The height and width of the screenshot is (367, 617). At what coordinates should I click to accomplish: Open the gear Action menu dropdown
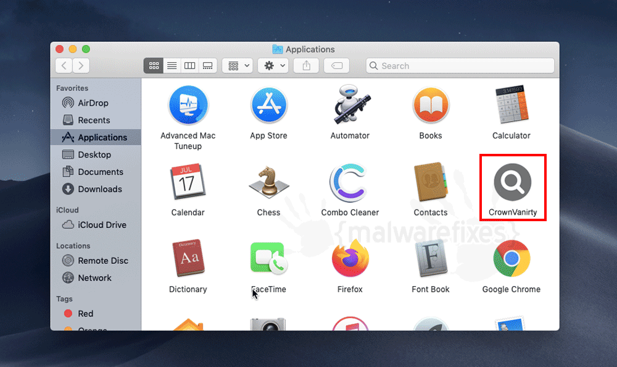pos(273,65)
